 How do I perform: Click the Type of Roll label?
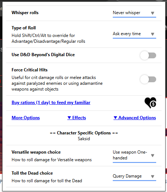[x=24, y=28]
